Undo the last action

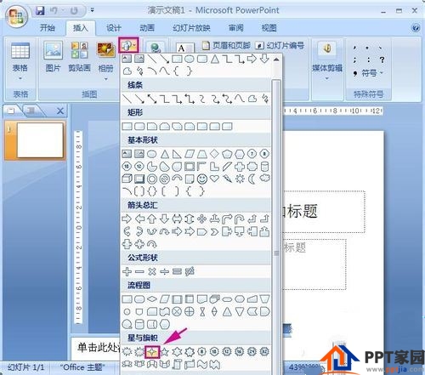click(54, 11)
